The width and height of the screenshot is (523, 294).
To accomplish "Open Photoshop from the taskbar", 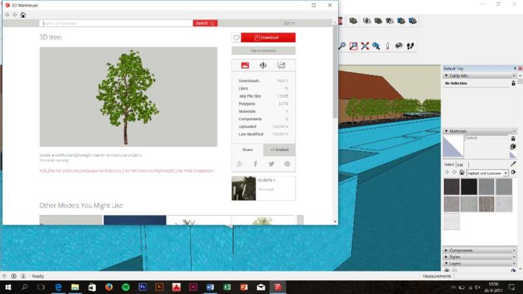I will [x=143, y=287].
